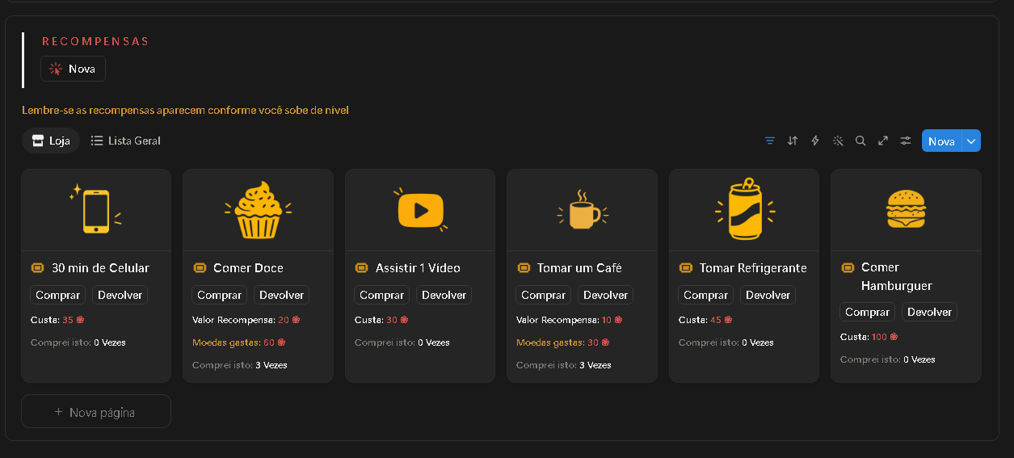Viewport: 1014px width, 458px height.
Task: Click Valor Recompensa: 20 on Comer Doce
Action: click(246, 320)
